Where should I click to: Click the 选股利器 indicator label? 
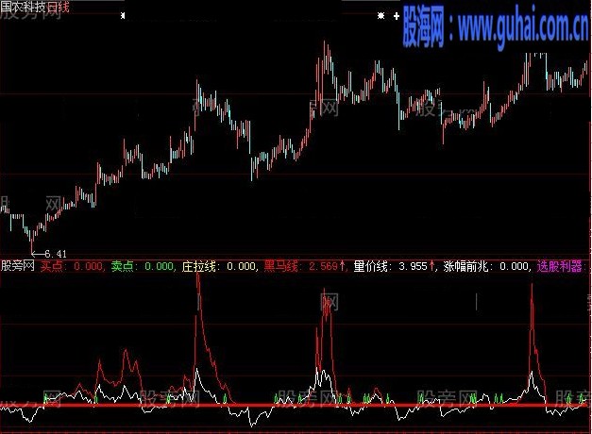(560, 266)
